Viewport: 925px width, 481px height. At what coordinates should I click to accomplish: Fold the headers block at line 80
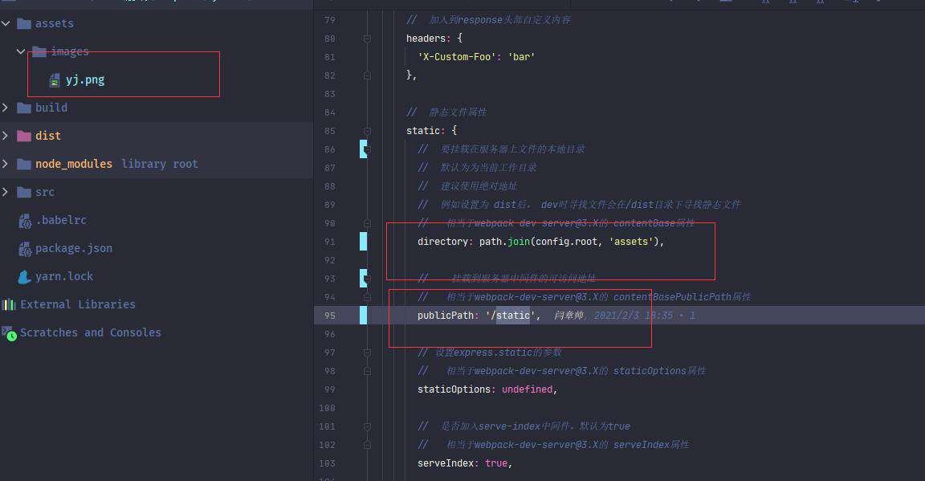click(x=367, y=39)
